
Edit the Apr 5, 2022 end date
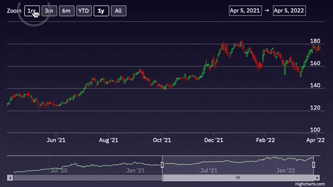(x=289, y=10)
